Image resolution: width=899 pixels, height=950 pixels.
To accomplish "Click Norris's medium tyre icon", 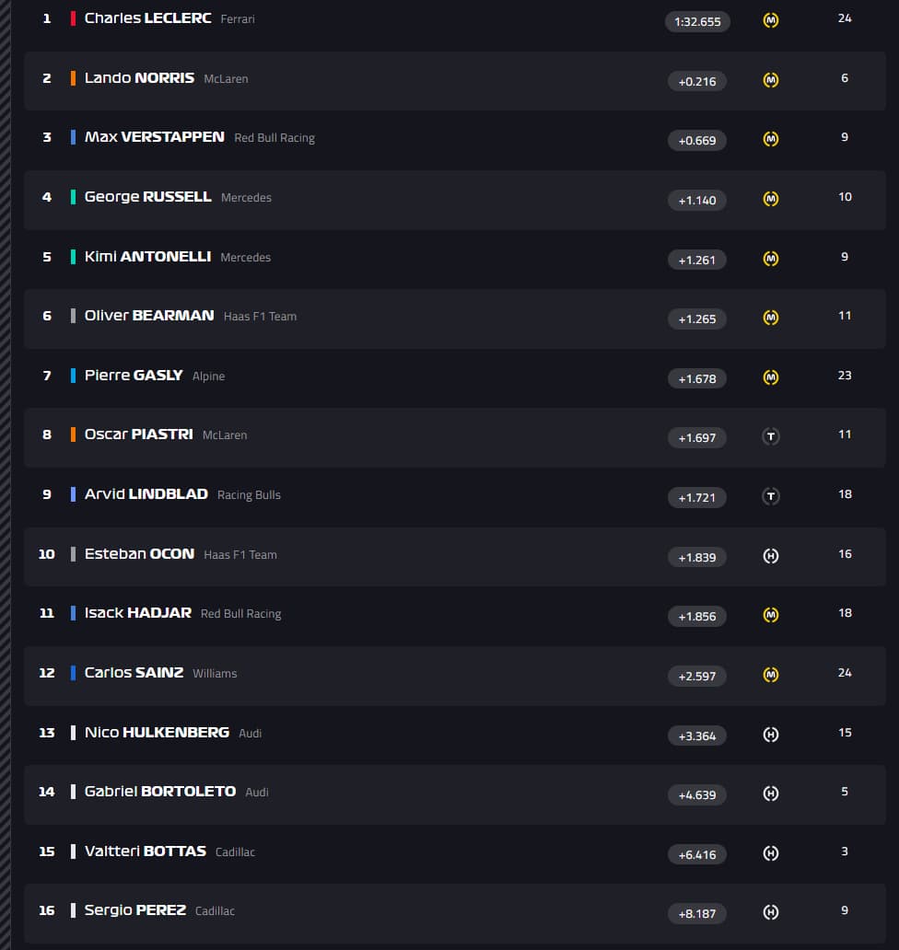I will [x=771, y=80].
